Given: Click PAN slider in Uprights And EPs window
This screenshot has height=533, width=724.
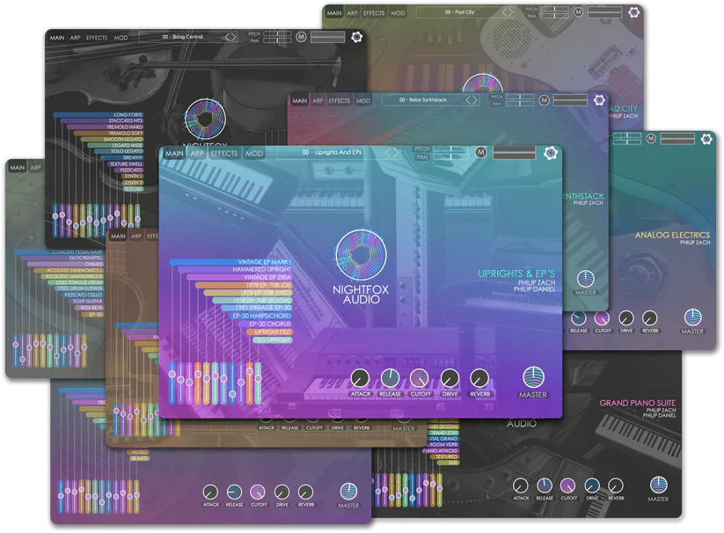Looking at the screenshot, I should pos(450,157).
